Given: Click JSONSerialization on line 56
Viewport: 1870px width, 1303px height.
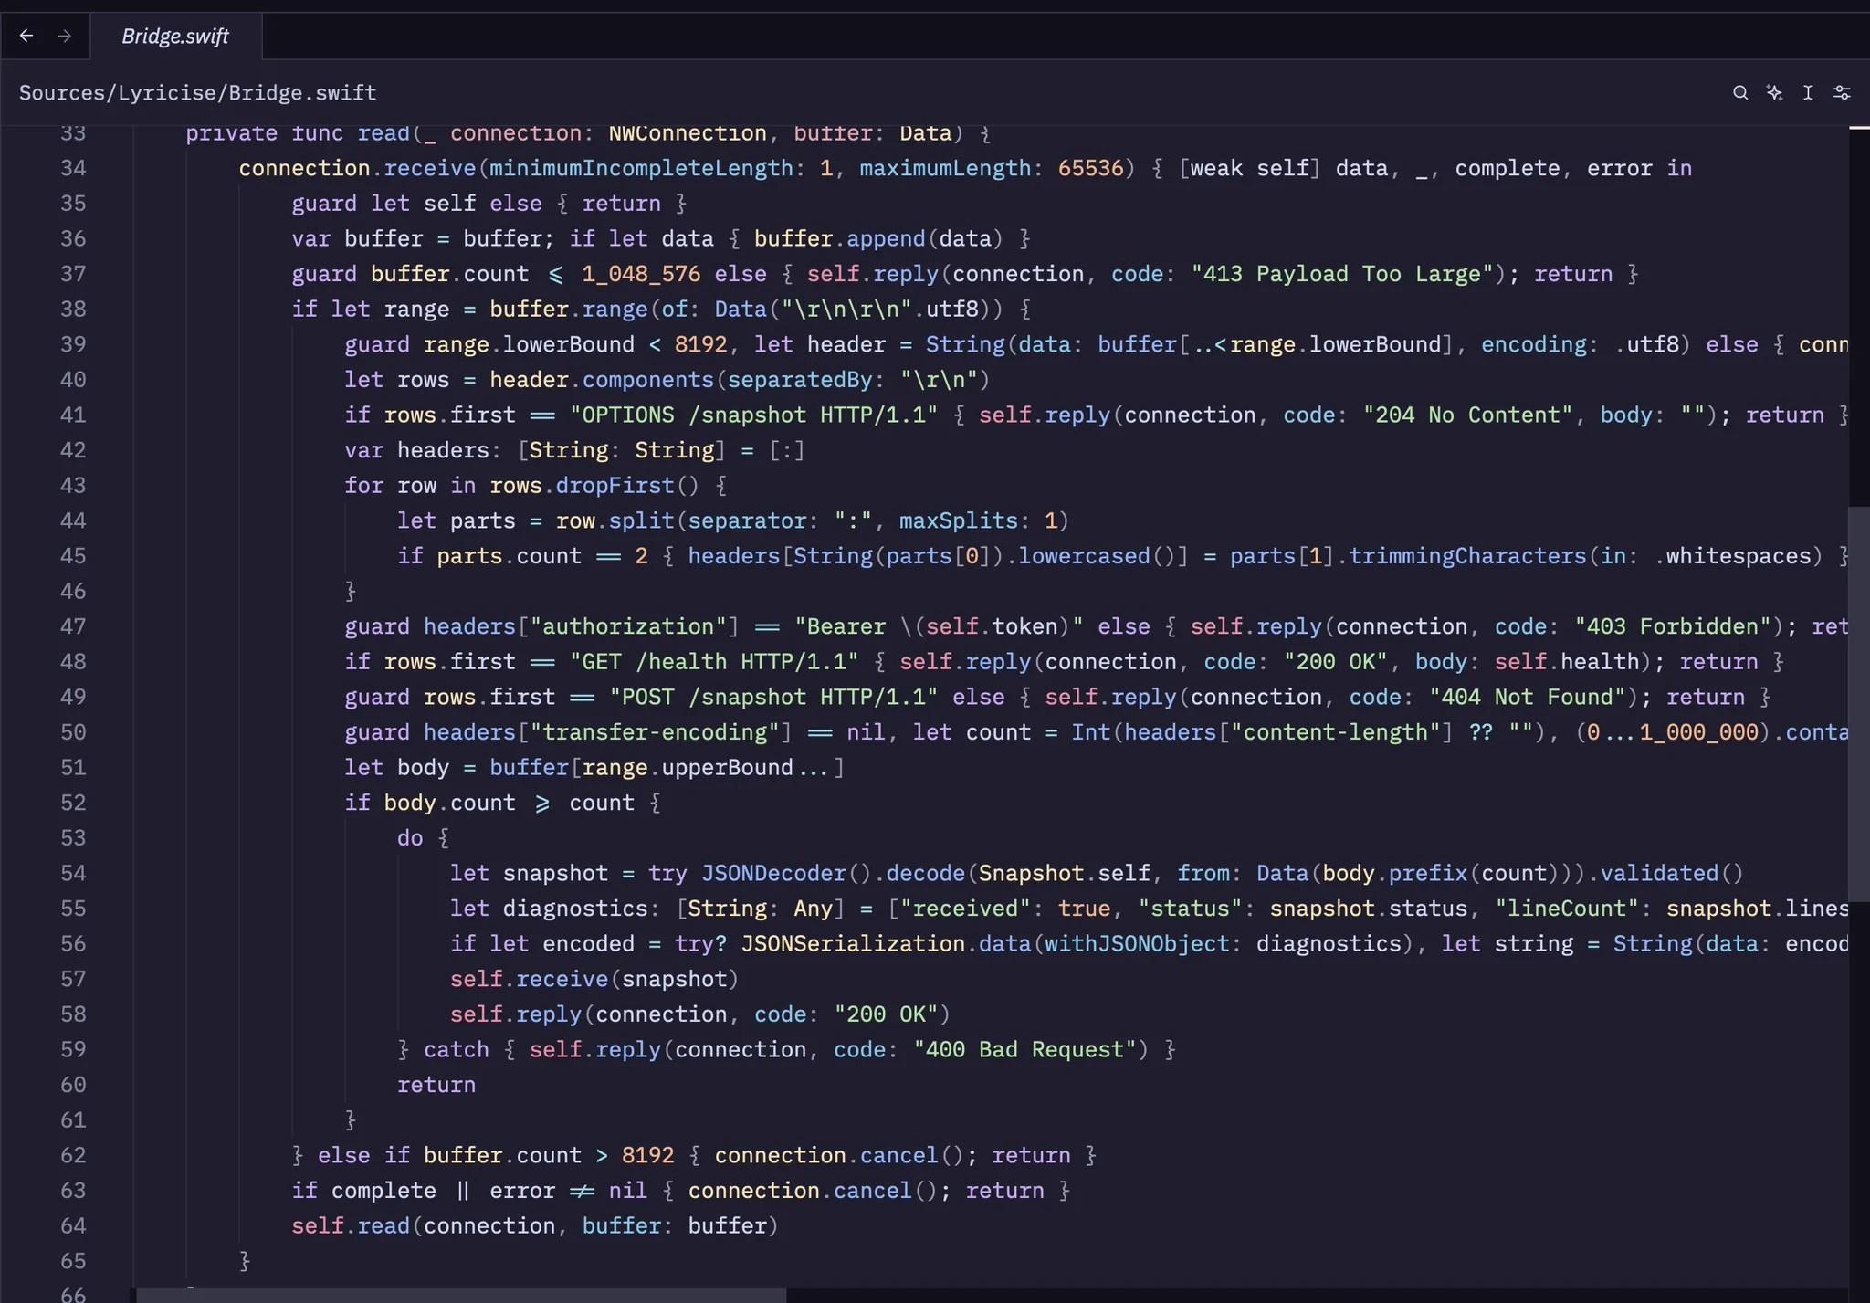Looking at the screenshot, I should 853,943.
